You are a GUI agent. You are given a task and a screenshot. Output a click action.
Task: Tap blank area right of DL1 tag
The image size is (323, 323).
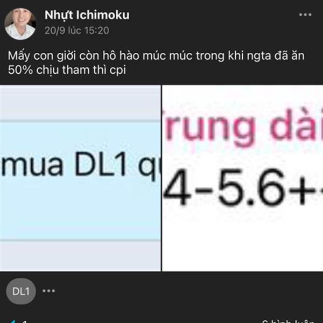[185, 291]
